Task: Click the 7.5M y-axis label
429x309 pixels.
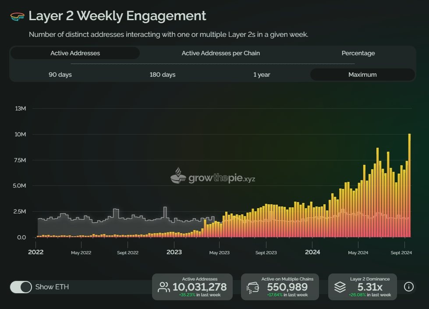Action: [20, 160]
